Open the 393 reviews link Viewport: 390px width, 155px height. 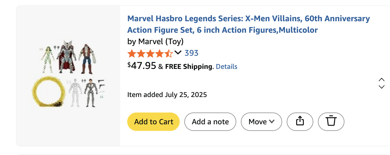(192, 53)
